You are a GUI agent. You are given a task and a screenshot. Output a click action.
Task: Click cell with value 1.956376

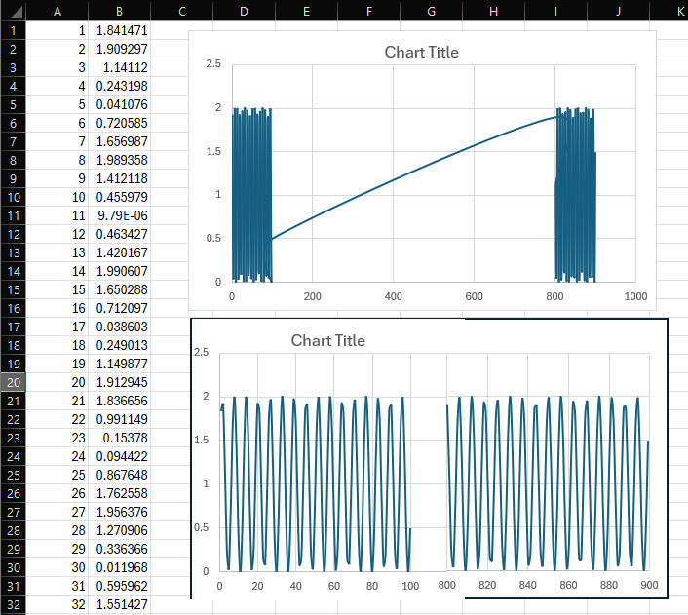point(119,512)
